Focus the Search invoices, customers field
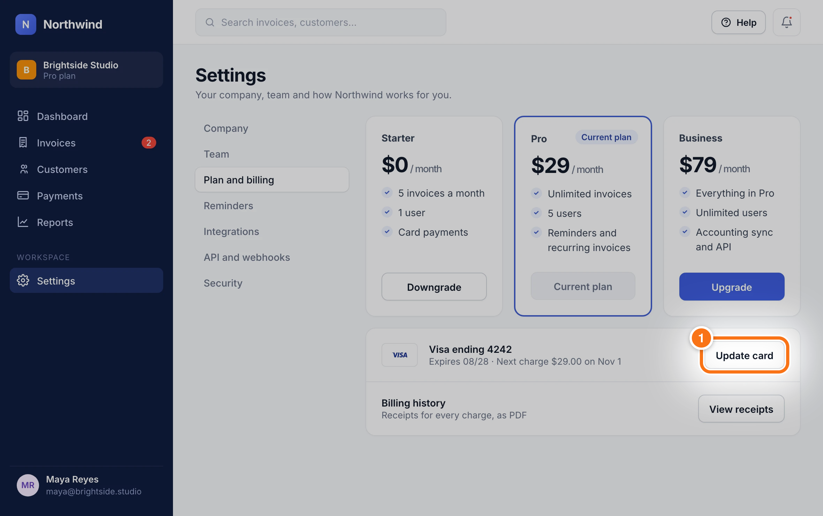Viewport: 823px width, 516px height. pos(321,22)
